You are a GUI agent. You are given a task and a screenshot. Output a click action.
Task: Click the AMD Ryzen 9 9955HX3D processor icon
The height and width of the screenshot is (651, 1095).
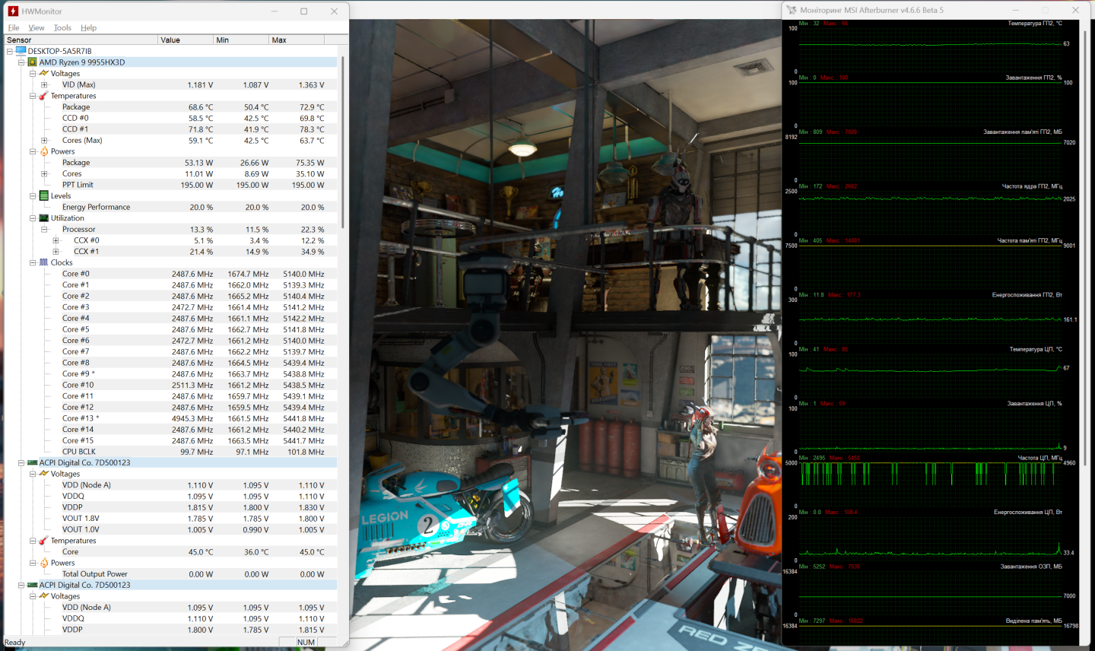33,62
